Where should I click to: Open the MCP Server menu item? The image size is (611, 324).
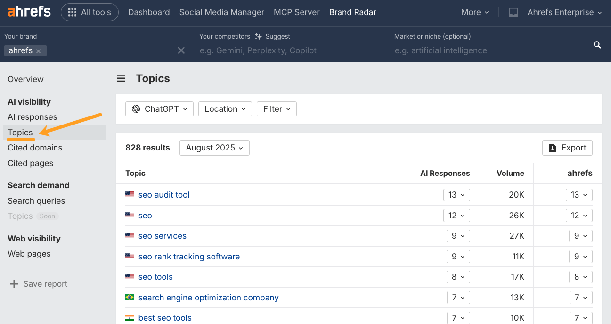296,12
